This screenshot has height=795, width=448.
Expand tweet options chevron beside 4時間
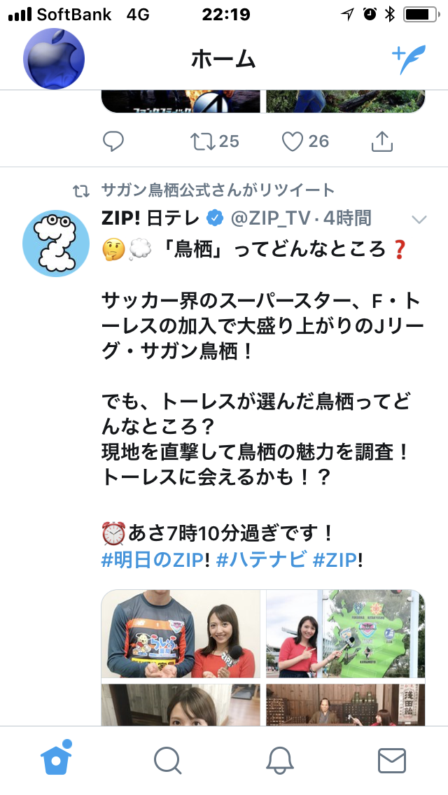pyautogui.click(x=419, y=220)
